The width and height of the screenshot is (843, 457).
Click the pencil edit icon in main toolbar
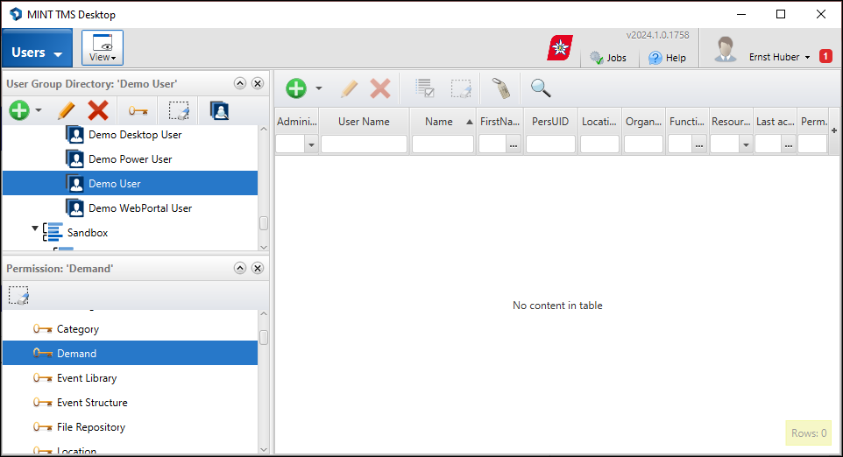coord(349,88)
